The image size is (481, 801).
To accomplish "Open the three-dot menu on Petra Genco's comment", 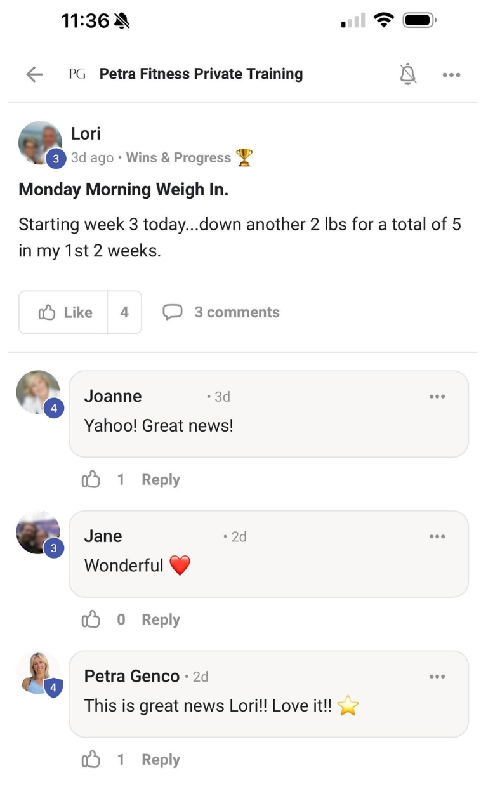I will point(437,677).
